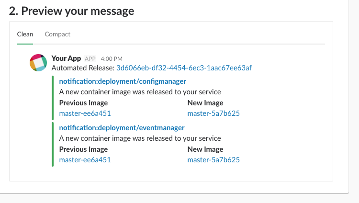Click the 4:00 PM message timestamp
Screen dimensions: 359x203
[x=112, y=59]
